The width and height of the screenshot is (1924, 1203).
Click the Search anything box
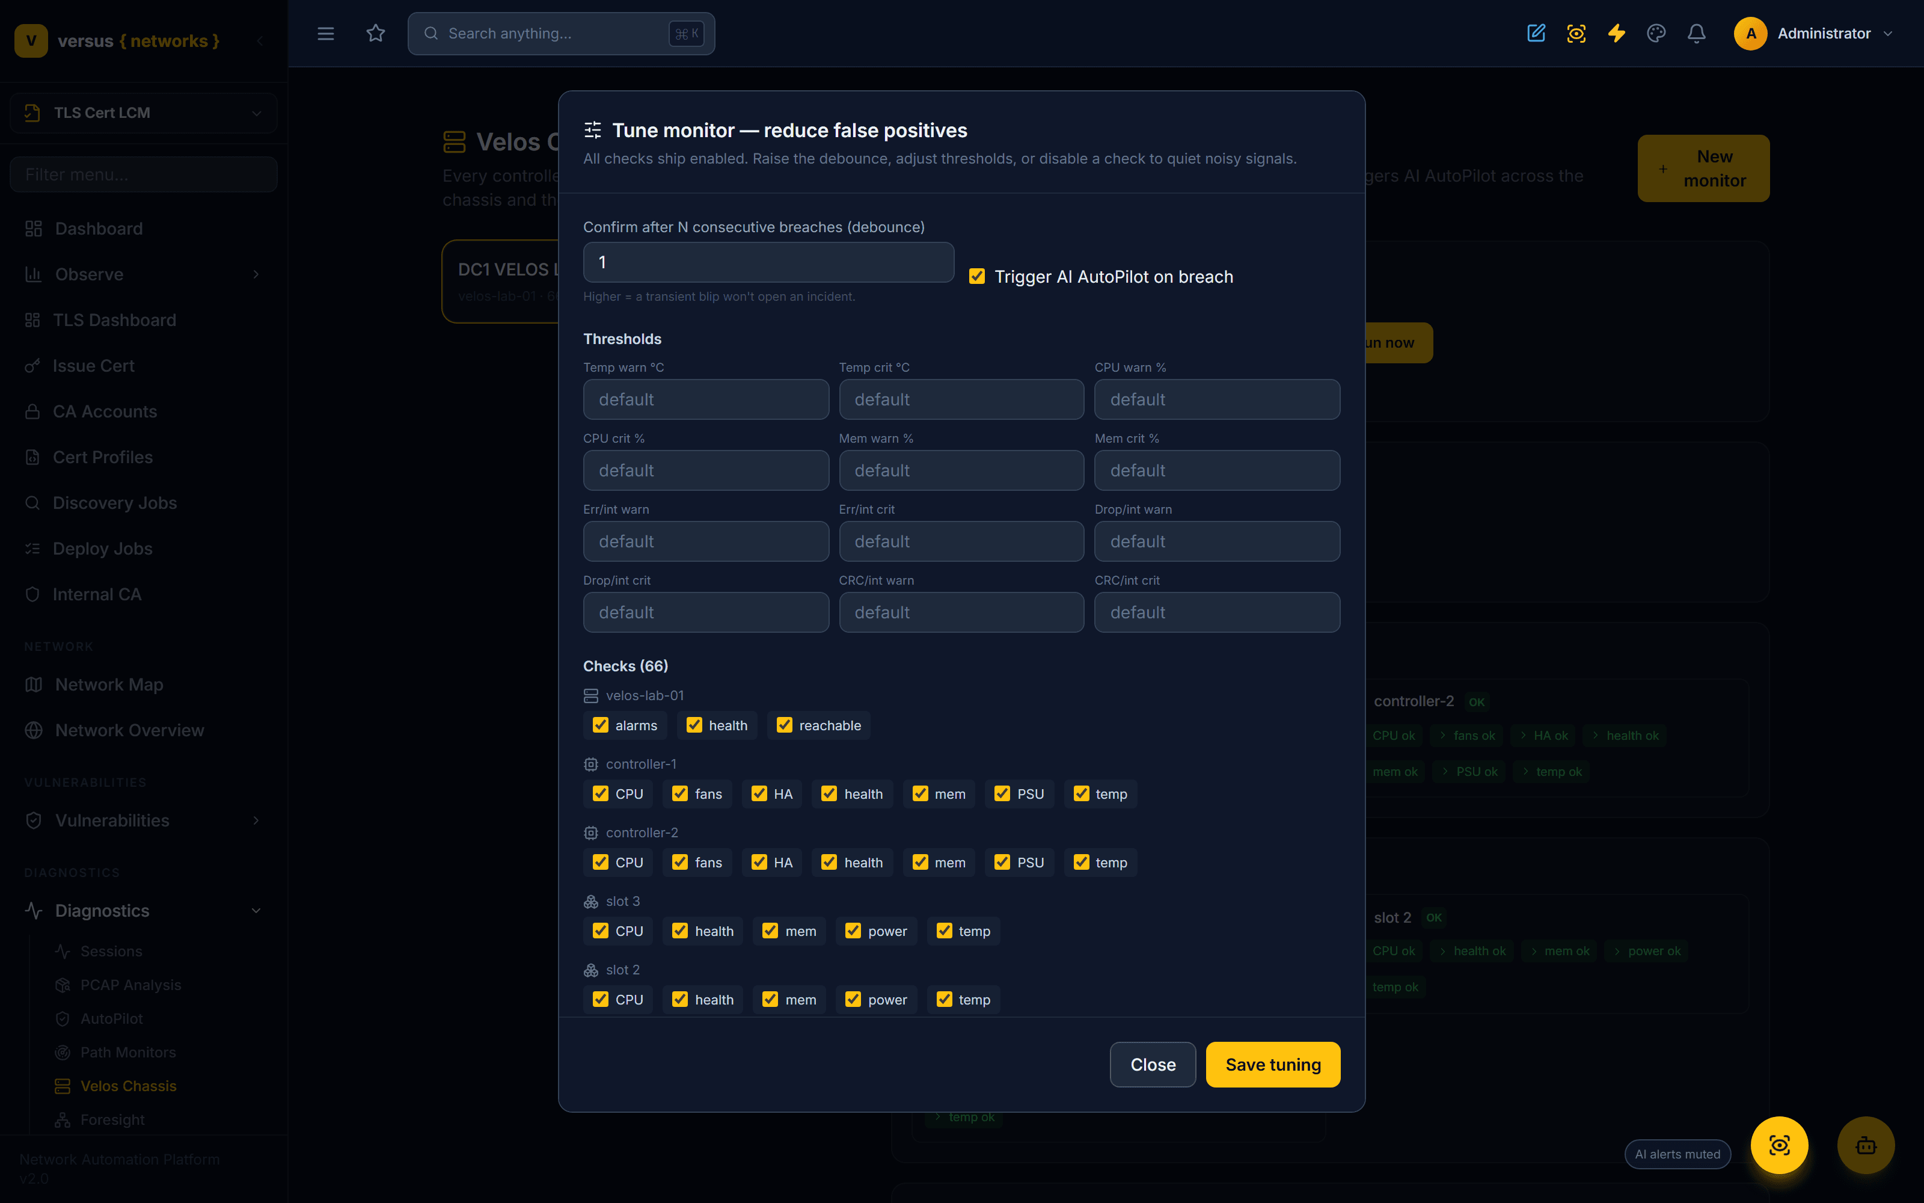coord(562,34)
